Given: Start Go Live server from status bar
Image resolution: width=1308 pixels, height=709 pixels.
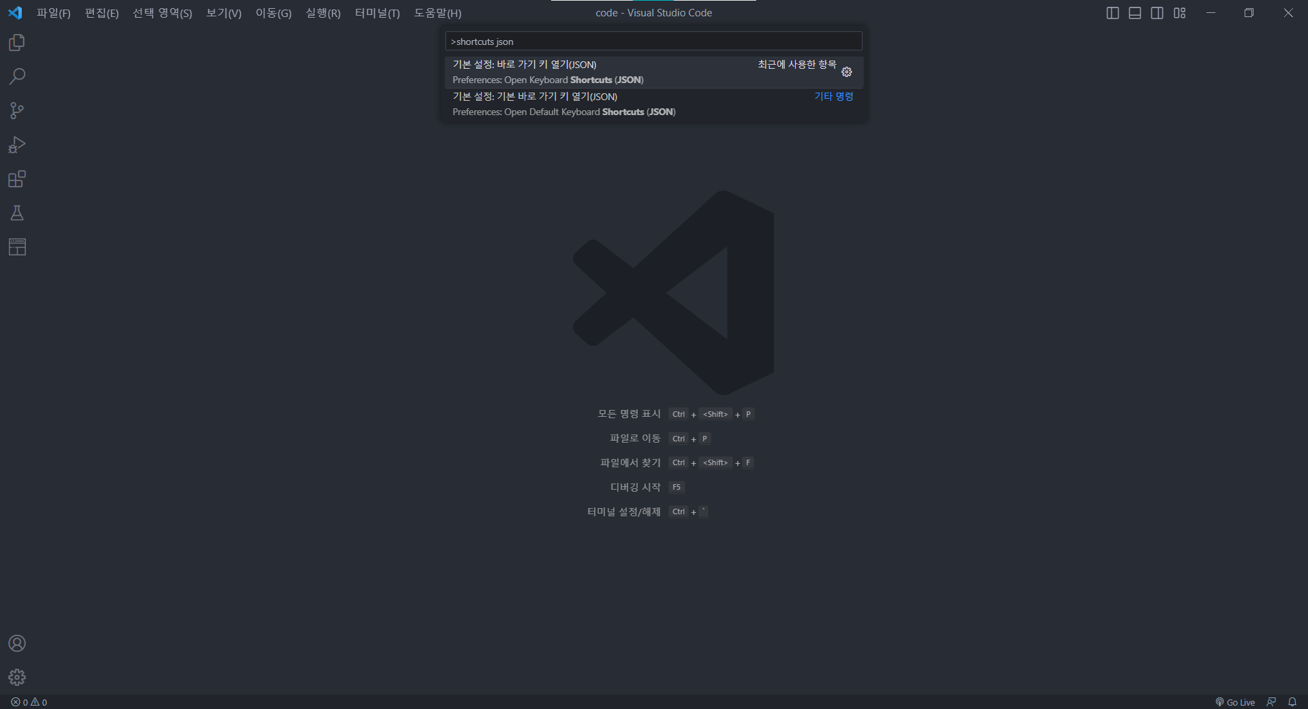Looking at the screenshot, I should 1235,702.
